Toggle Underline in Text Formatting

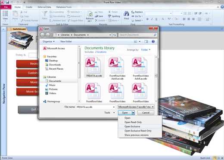tap(156, 19)
